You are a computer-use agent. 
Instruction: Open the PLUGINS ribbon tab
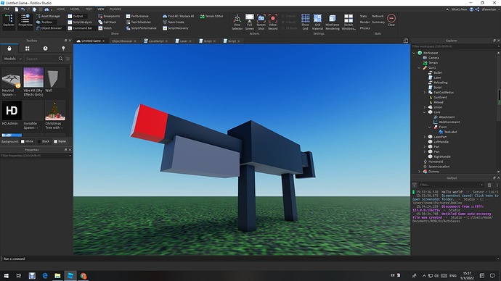coord(115,9)
